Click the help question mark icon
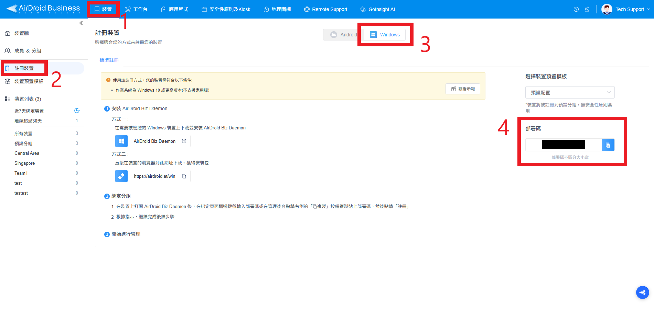This screenshot has height=312, width=654. coord(576,9)
